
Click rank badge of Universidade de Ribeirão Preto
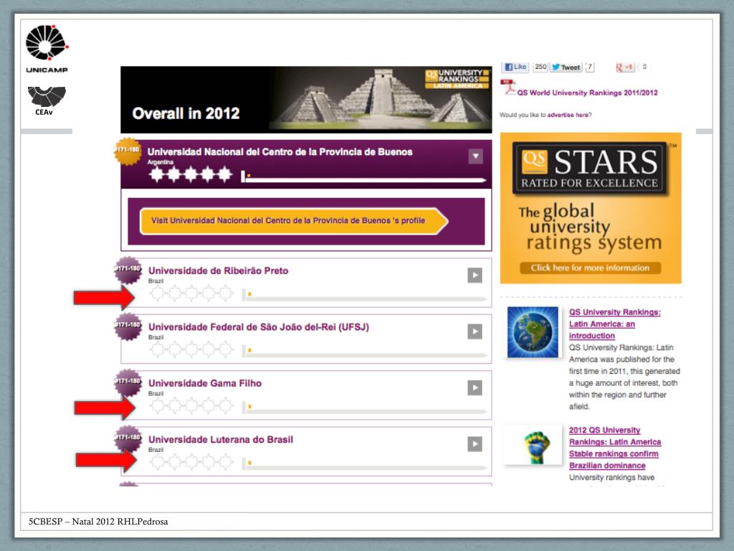(128, 270)
